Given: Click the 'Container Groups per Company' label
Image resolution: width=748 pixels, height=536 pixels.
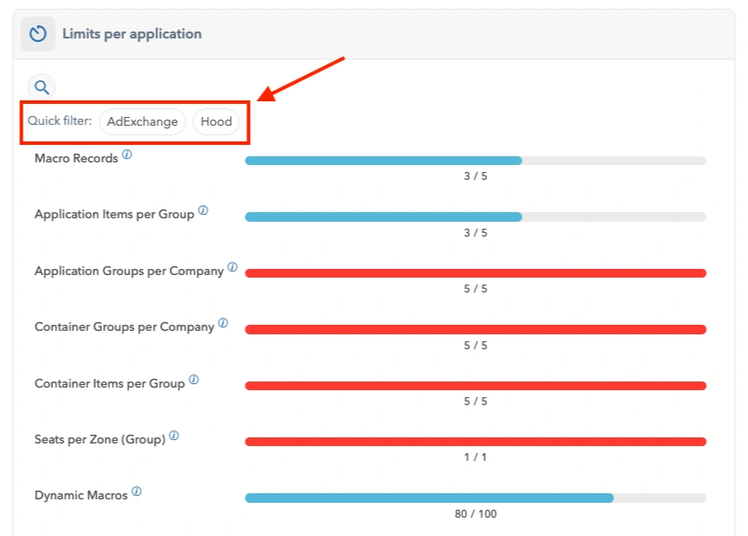Looking at the screenshot, I should tap(124, 326).
